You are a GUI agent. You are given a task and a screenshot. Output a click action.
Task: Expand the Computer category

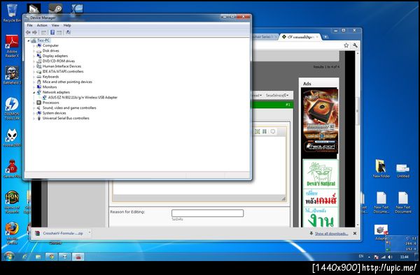(34, 45)
